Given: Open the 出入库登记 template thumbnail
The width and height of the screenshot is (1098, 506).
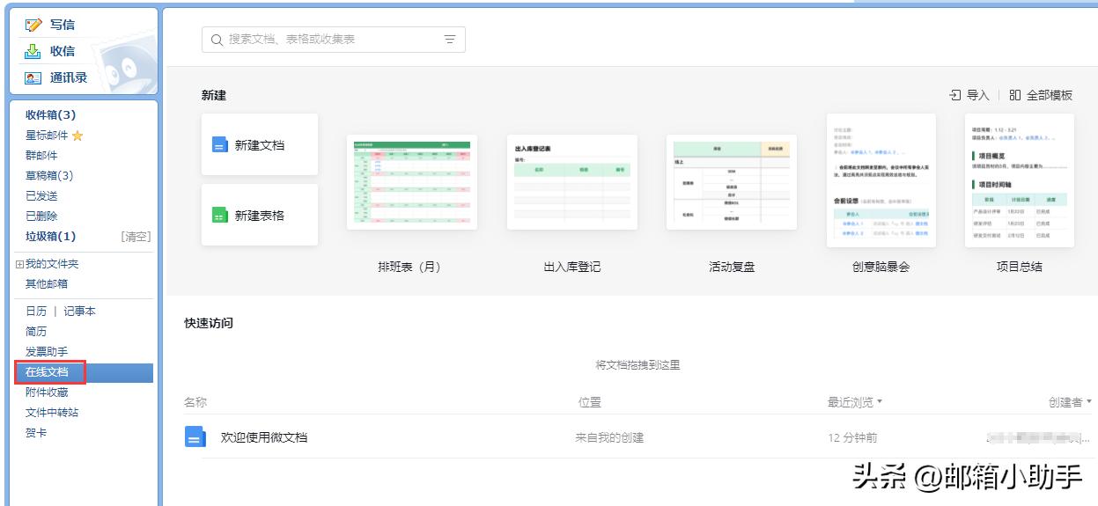Looking at the screenshot, I should pos(572,182).
